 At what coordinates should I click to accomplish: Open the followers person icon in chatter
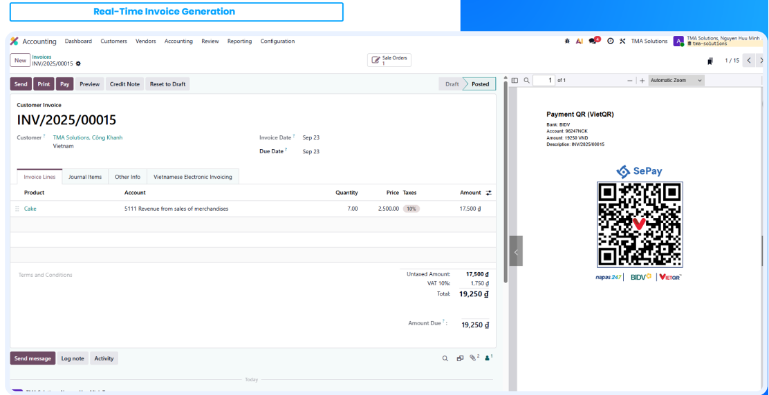[x=488, y=358]
